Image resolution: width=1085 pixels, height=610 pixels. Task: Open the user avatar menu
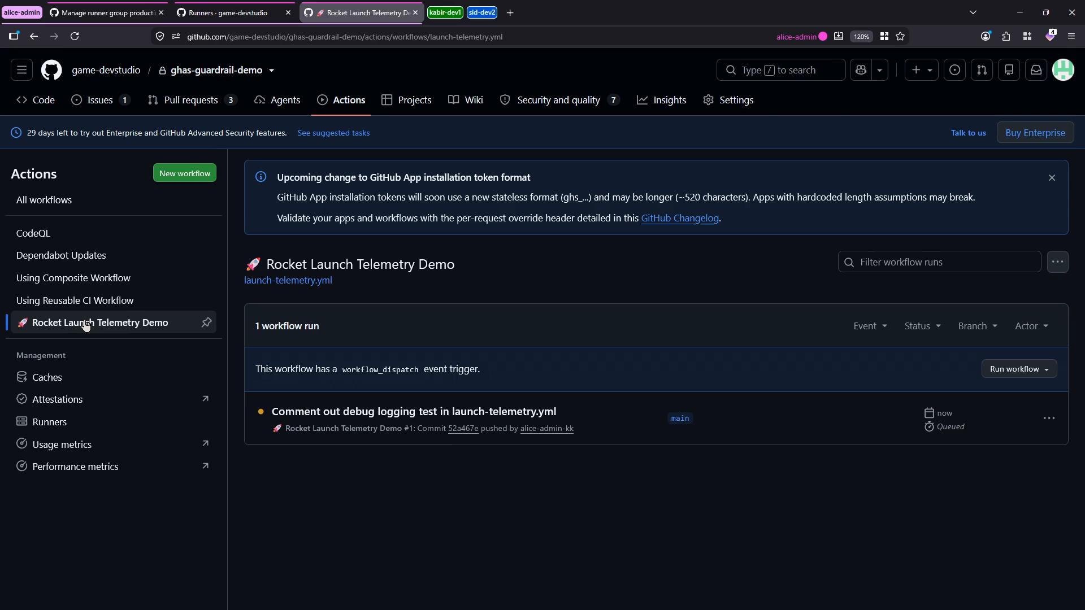click(x=1063, y=70)
